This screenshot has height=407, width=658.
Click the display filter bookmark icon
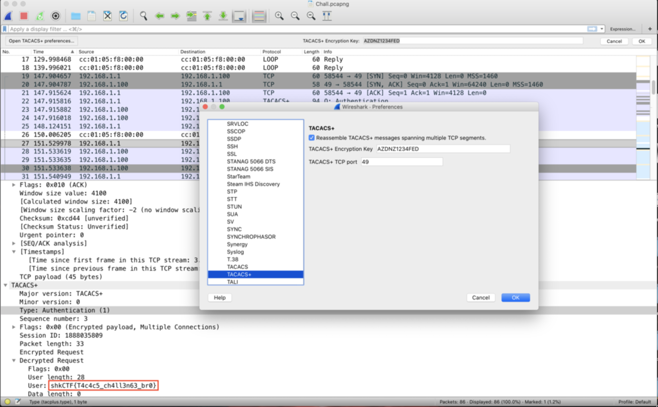[5, 29]
